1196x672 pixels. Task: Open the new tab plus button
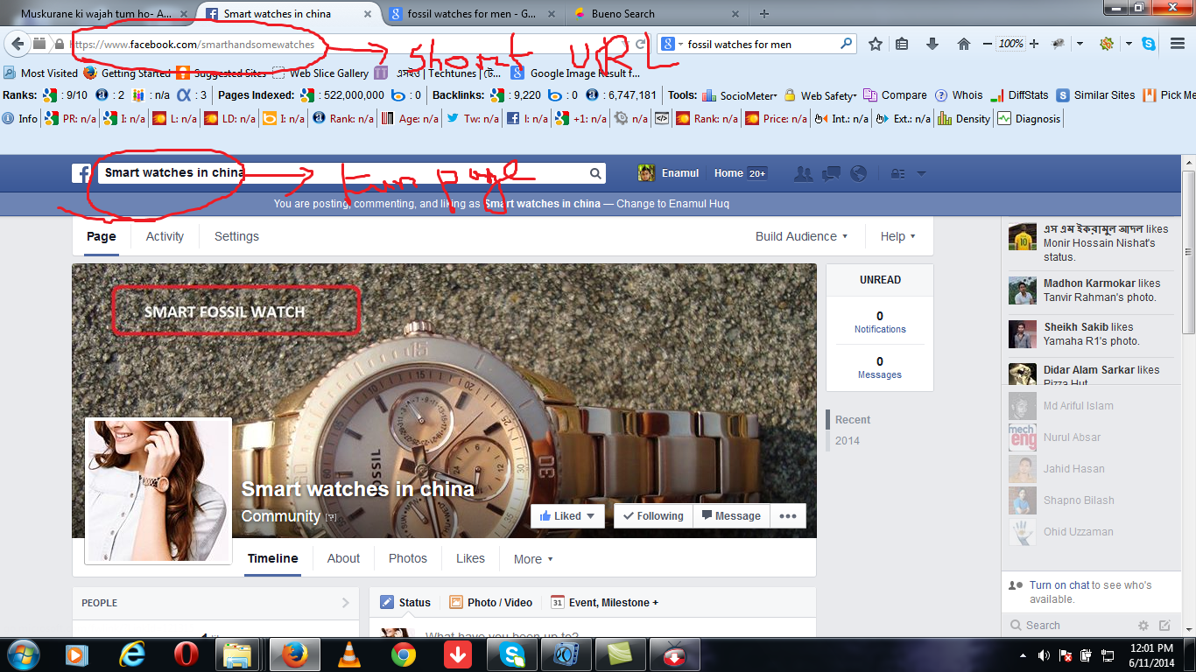(764, 14)
